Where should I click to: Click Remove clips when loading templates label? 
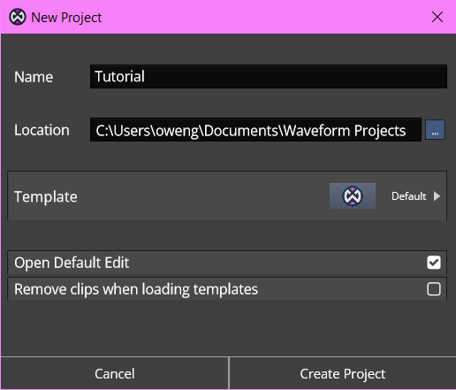136,289
